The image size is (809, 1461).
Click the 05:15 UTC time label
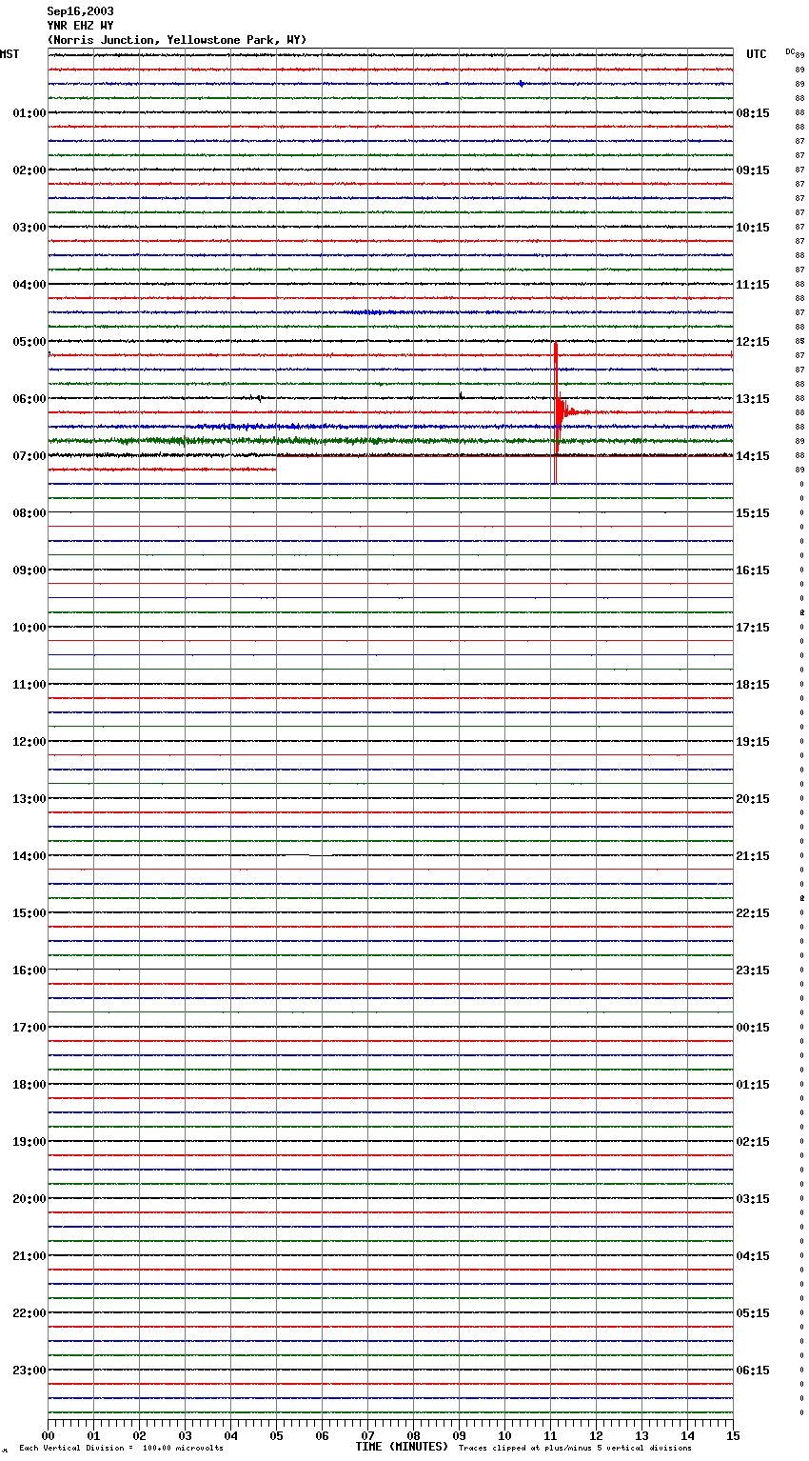753,1313
